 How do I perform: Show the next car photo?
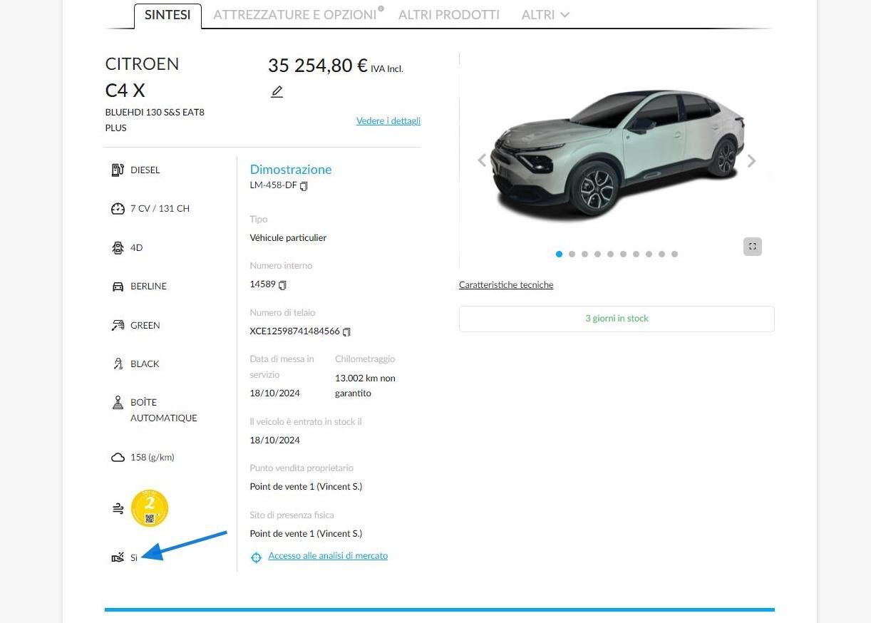pyautogui.click(x=751, y=161)
